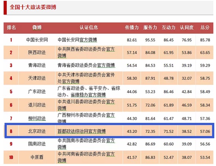Click 服务力 value 86.69 for 陇南政法
This screenshot has height=166, width=216.
(150, 144)
